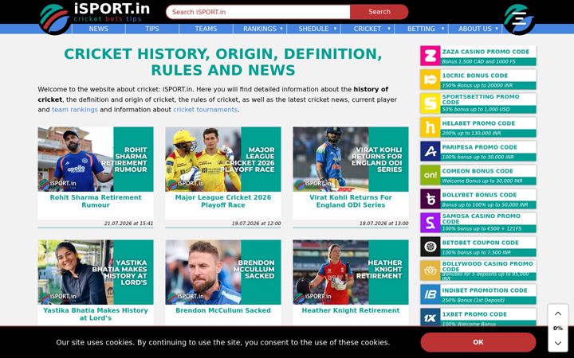Click the Samosa Casino purple S icon
The height and width of the screenshot is (358, 574).
click(431, 223)
